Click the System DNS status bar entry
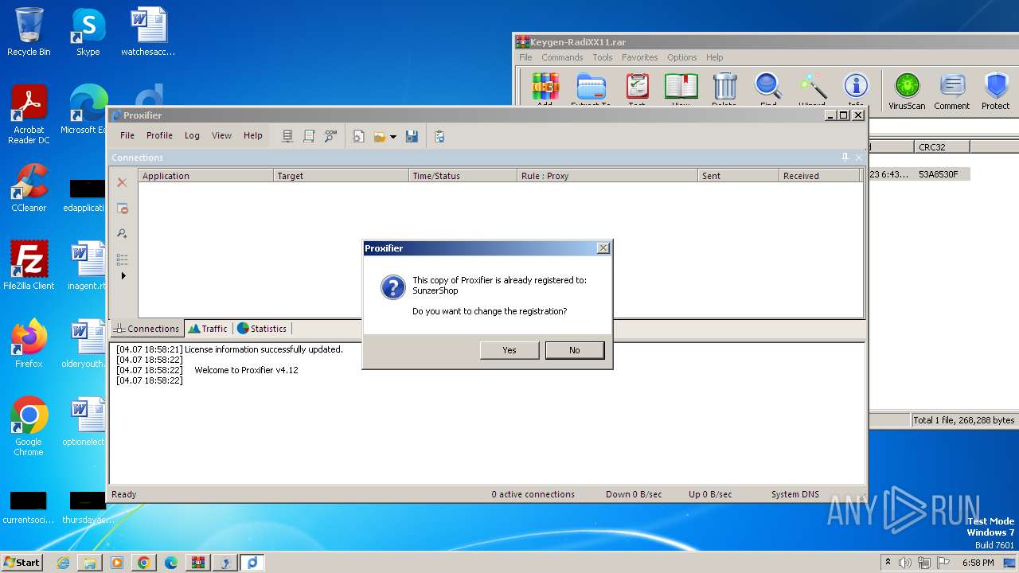Viewport: 1019px width, 573px height. (x=795, y=494)
